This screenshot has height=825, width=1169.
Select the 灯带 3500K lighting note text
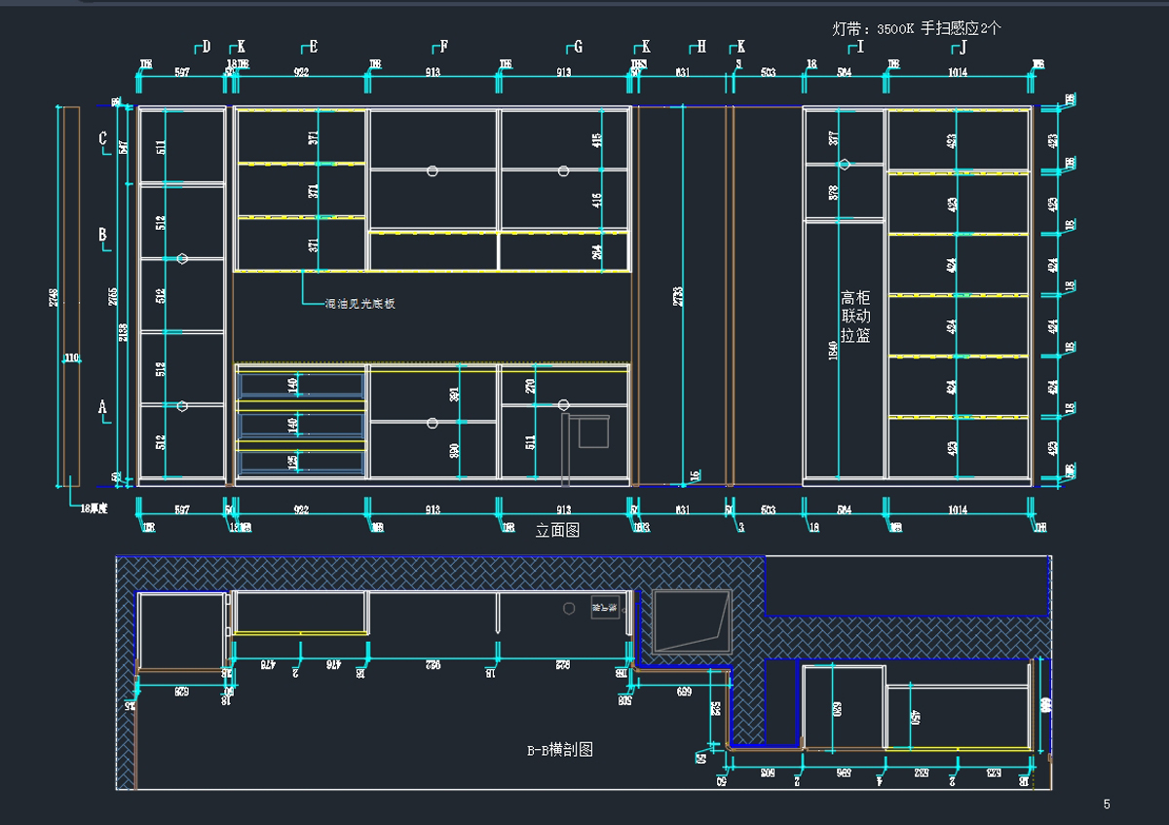point(916,28)
